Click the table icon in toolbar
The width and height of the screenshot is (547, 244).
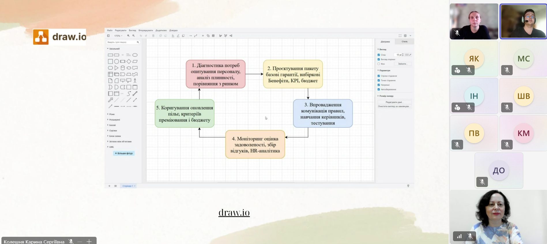213,36
